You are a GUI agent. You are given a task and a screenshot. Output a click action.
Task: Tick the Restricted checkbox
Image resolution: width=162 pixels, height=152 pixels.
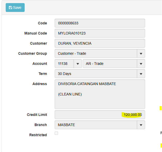pos(56,133)
